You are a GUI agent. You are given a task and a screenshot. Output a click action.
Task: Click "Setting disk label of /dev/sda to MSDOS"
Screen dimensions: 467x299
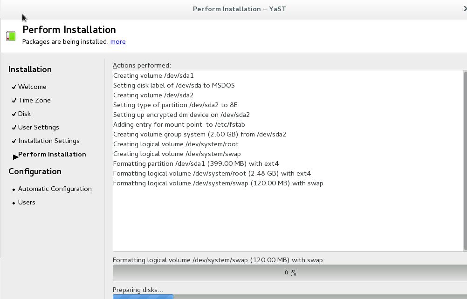[x=174, y=86]
